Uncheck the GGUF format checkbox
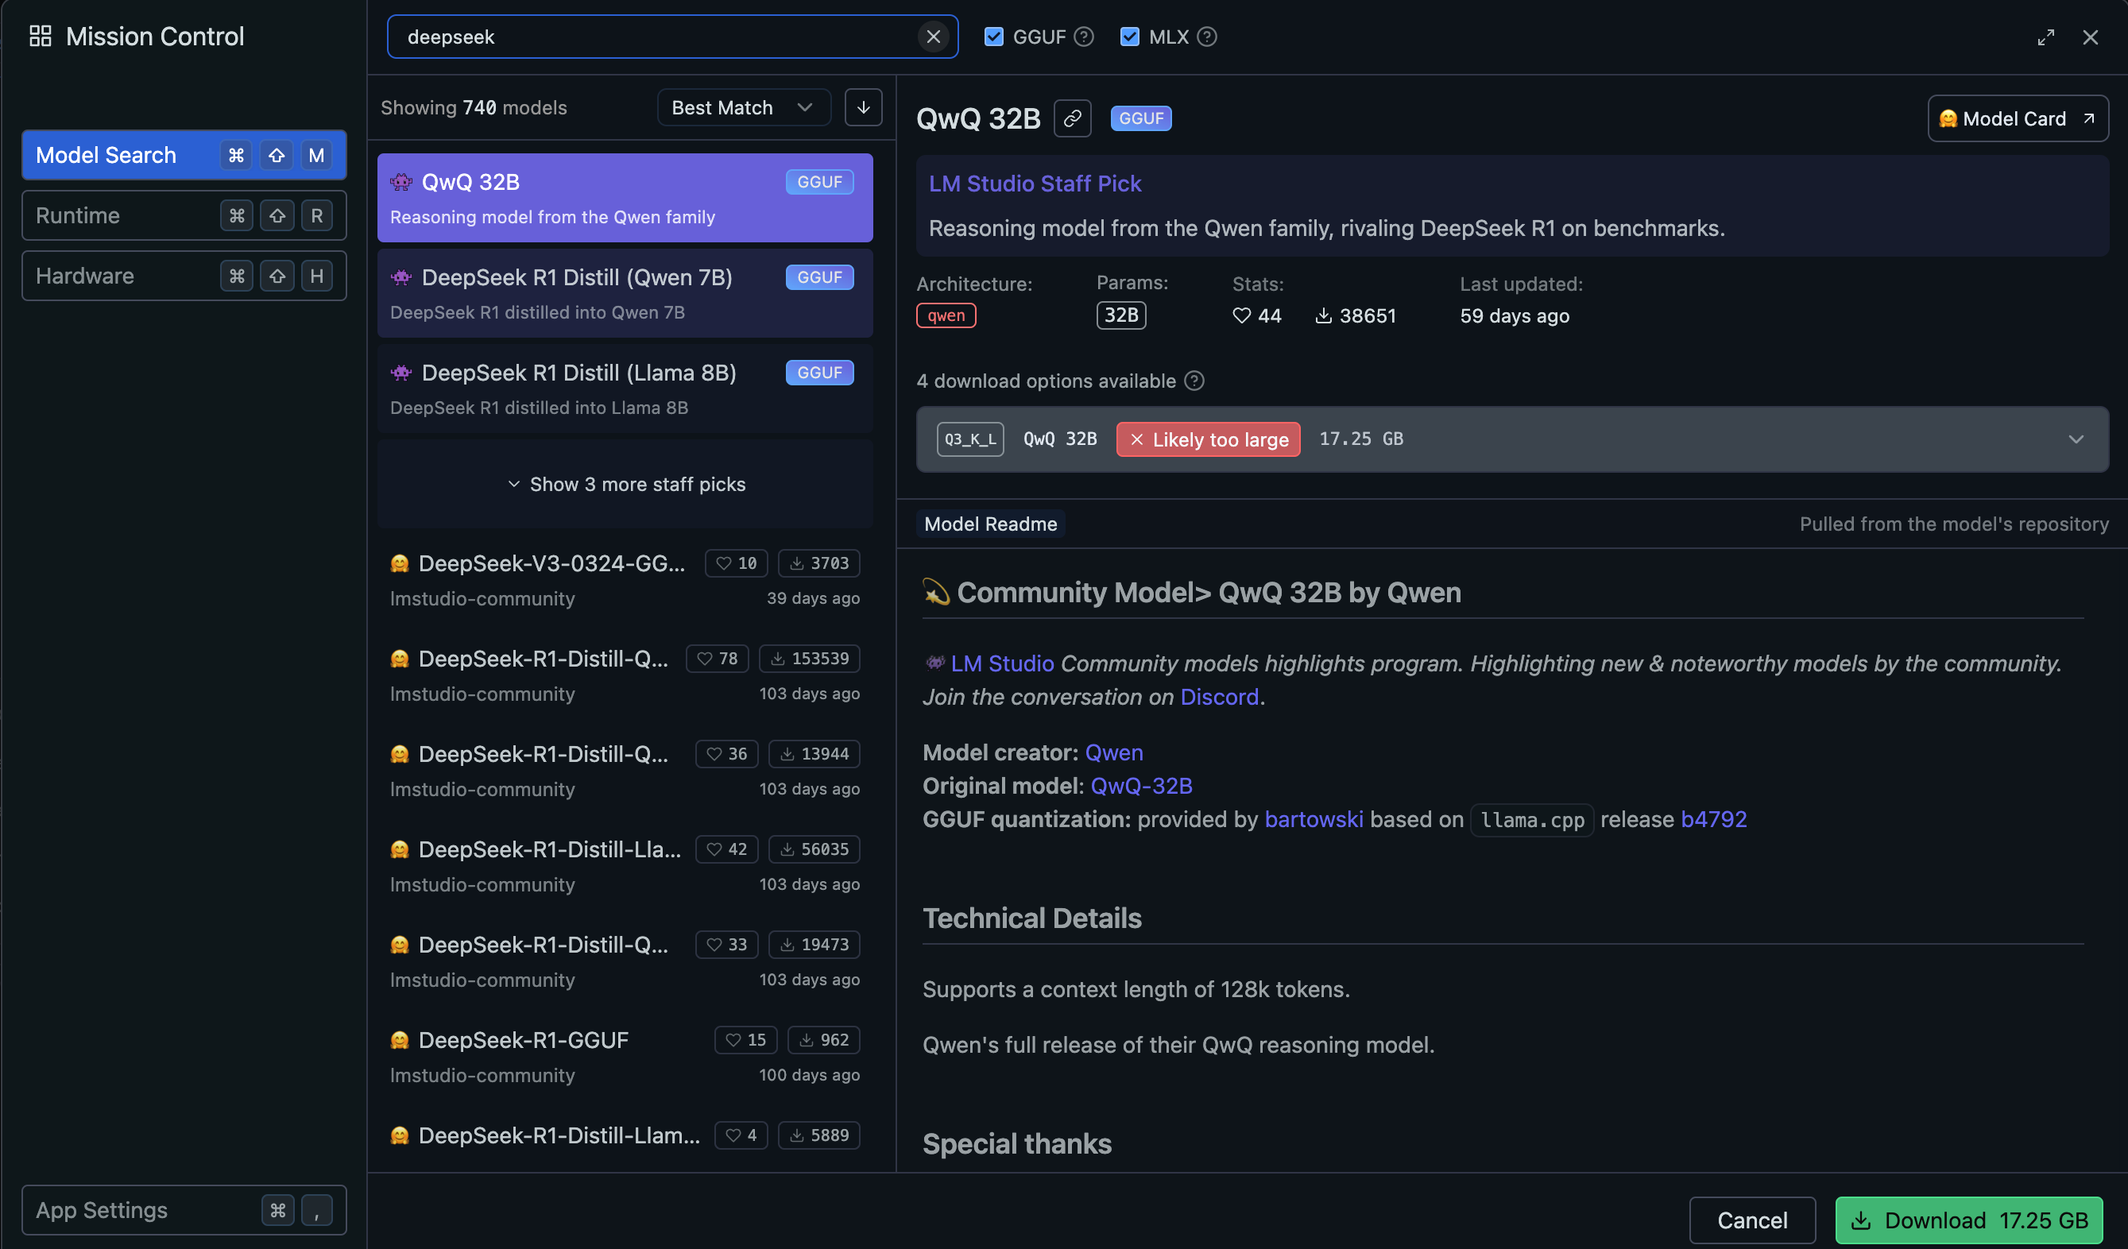This screenshot has height=1249, width=2128. [x=994, y=37]
